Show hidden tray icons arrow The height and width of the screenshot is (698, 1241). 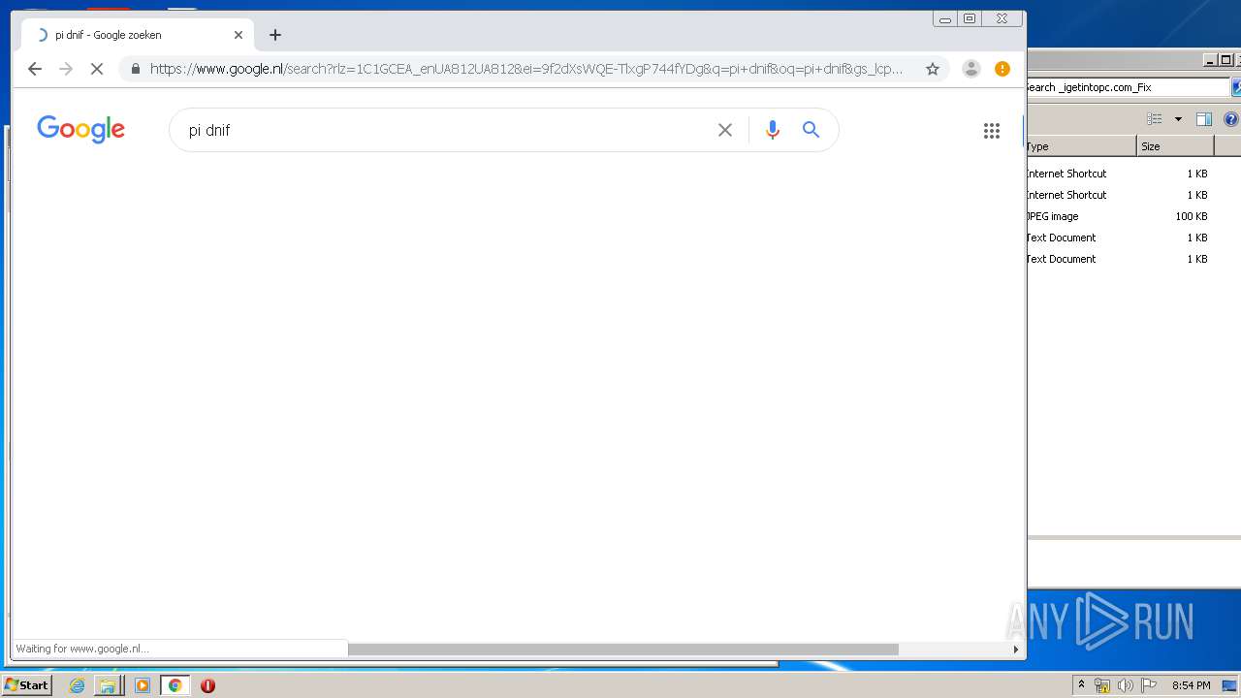[1081, 685]
